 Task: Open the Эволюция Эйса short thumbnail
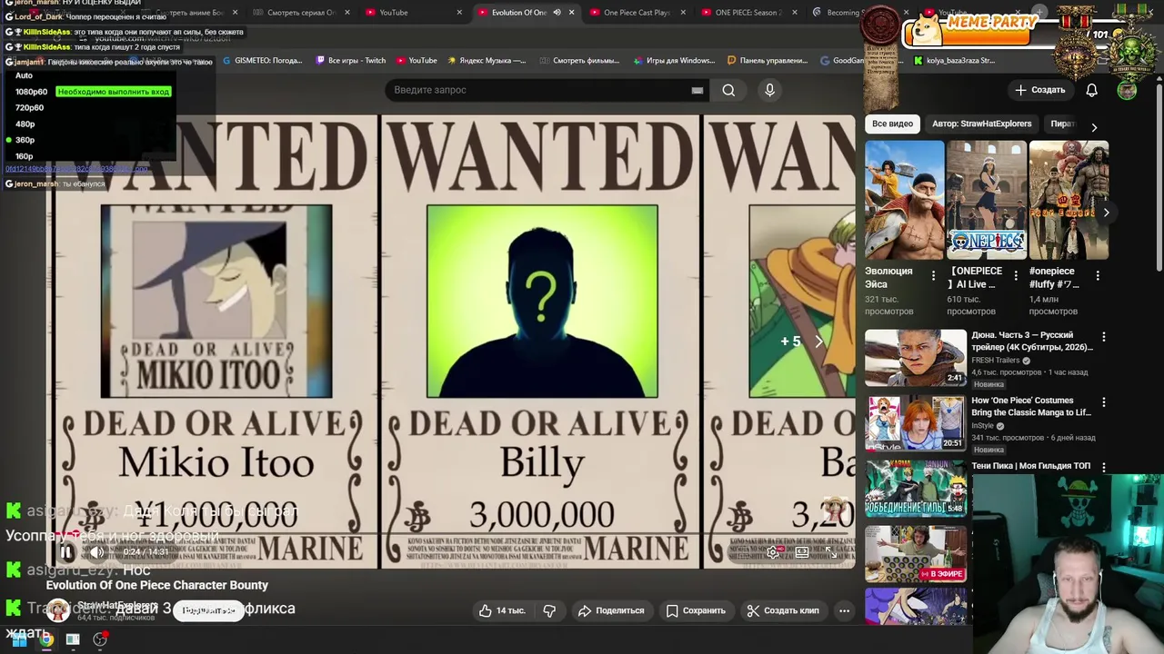[904, 200]
